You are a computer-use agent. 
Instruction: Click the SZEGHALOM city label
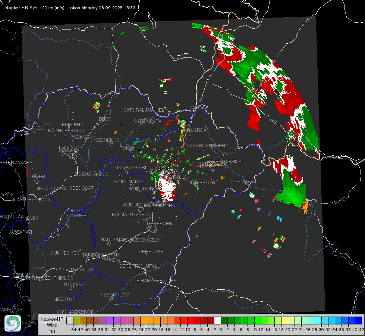click(115, 295)
